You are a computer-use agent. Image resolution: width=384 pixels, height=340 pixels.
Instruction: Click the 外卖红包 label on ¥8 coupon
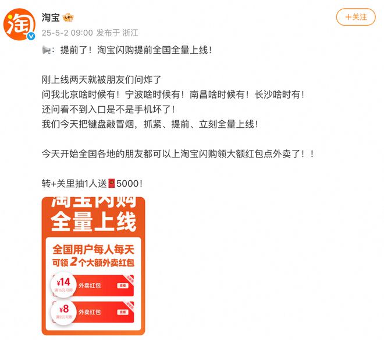(90, 312)
